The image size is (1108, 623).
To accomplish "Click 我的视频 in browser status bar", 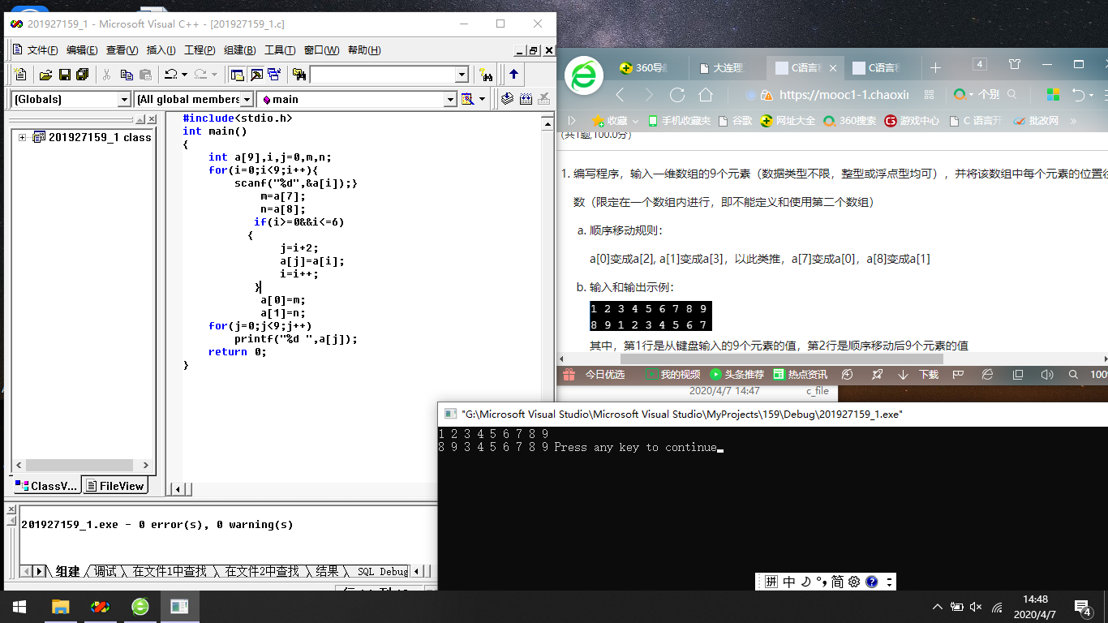I will click(672, 375).
